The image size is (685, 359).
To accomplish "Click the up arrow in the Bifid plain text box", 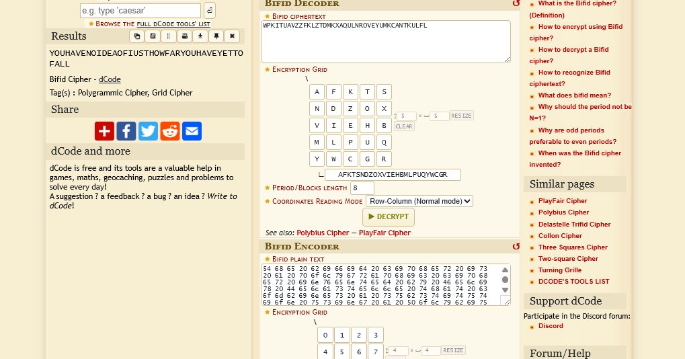I will click(505, 270).
